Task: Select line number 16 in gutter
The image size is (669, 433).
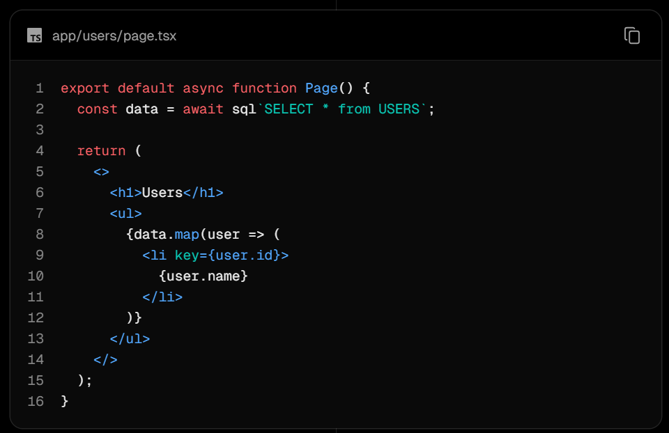Action: (36, 402)
